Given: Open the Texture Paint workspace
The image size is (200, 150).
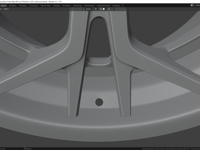Looking at the screenshot, I should [x=45, y=6].
